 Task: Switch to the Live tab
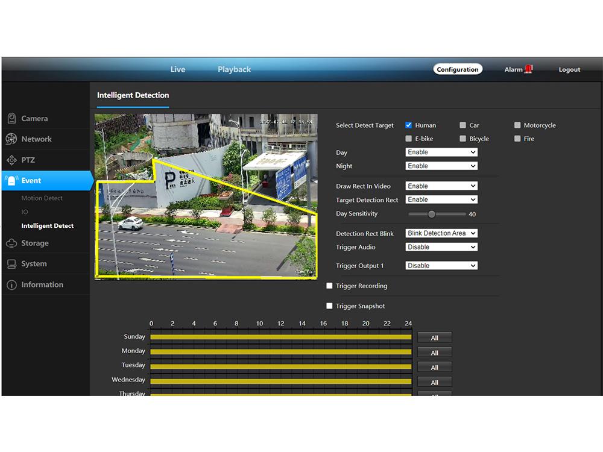178,69
